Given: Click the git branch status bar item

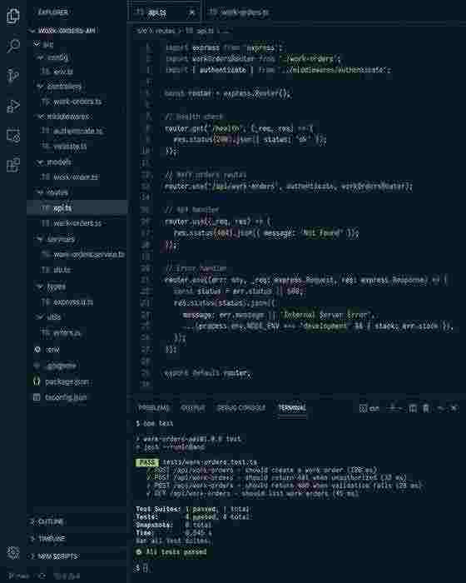Looking at the screenshot, I should coord(18,576).
